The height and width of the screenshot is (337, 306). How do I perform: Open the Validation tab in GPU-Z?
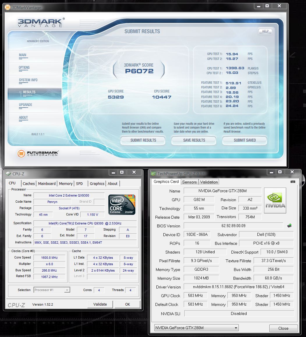tap(209, 182)
